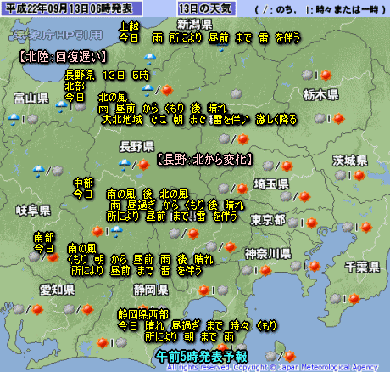This screenshot has width=390, height=372.
Task: Click the umbrella icon below 長野県 label
Action: (x=125, y=165)
